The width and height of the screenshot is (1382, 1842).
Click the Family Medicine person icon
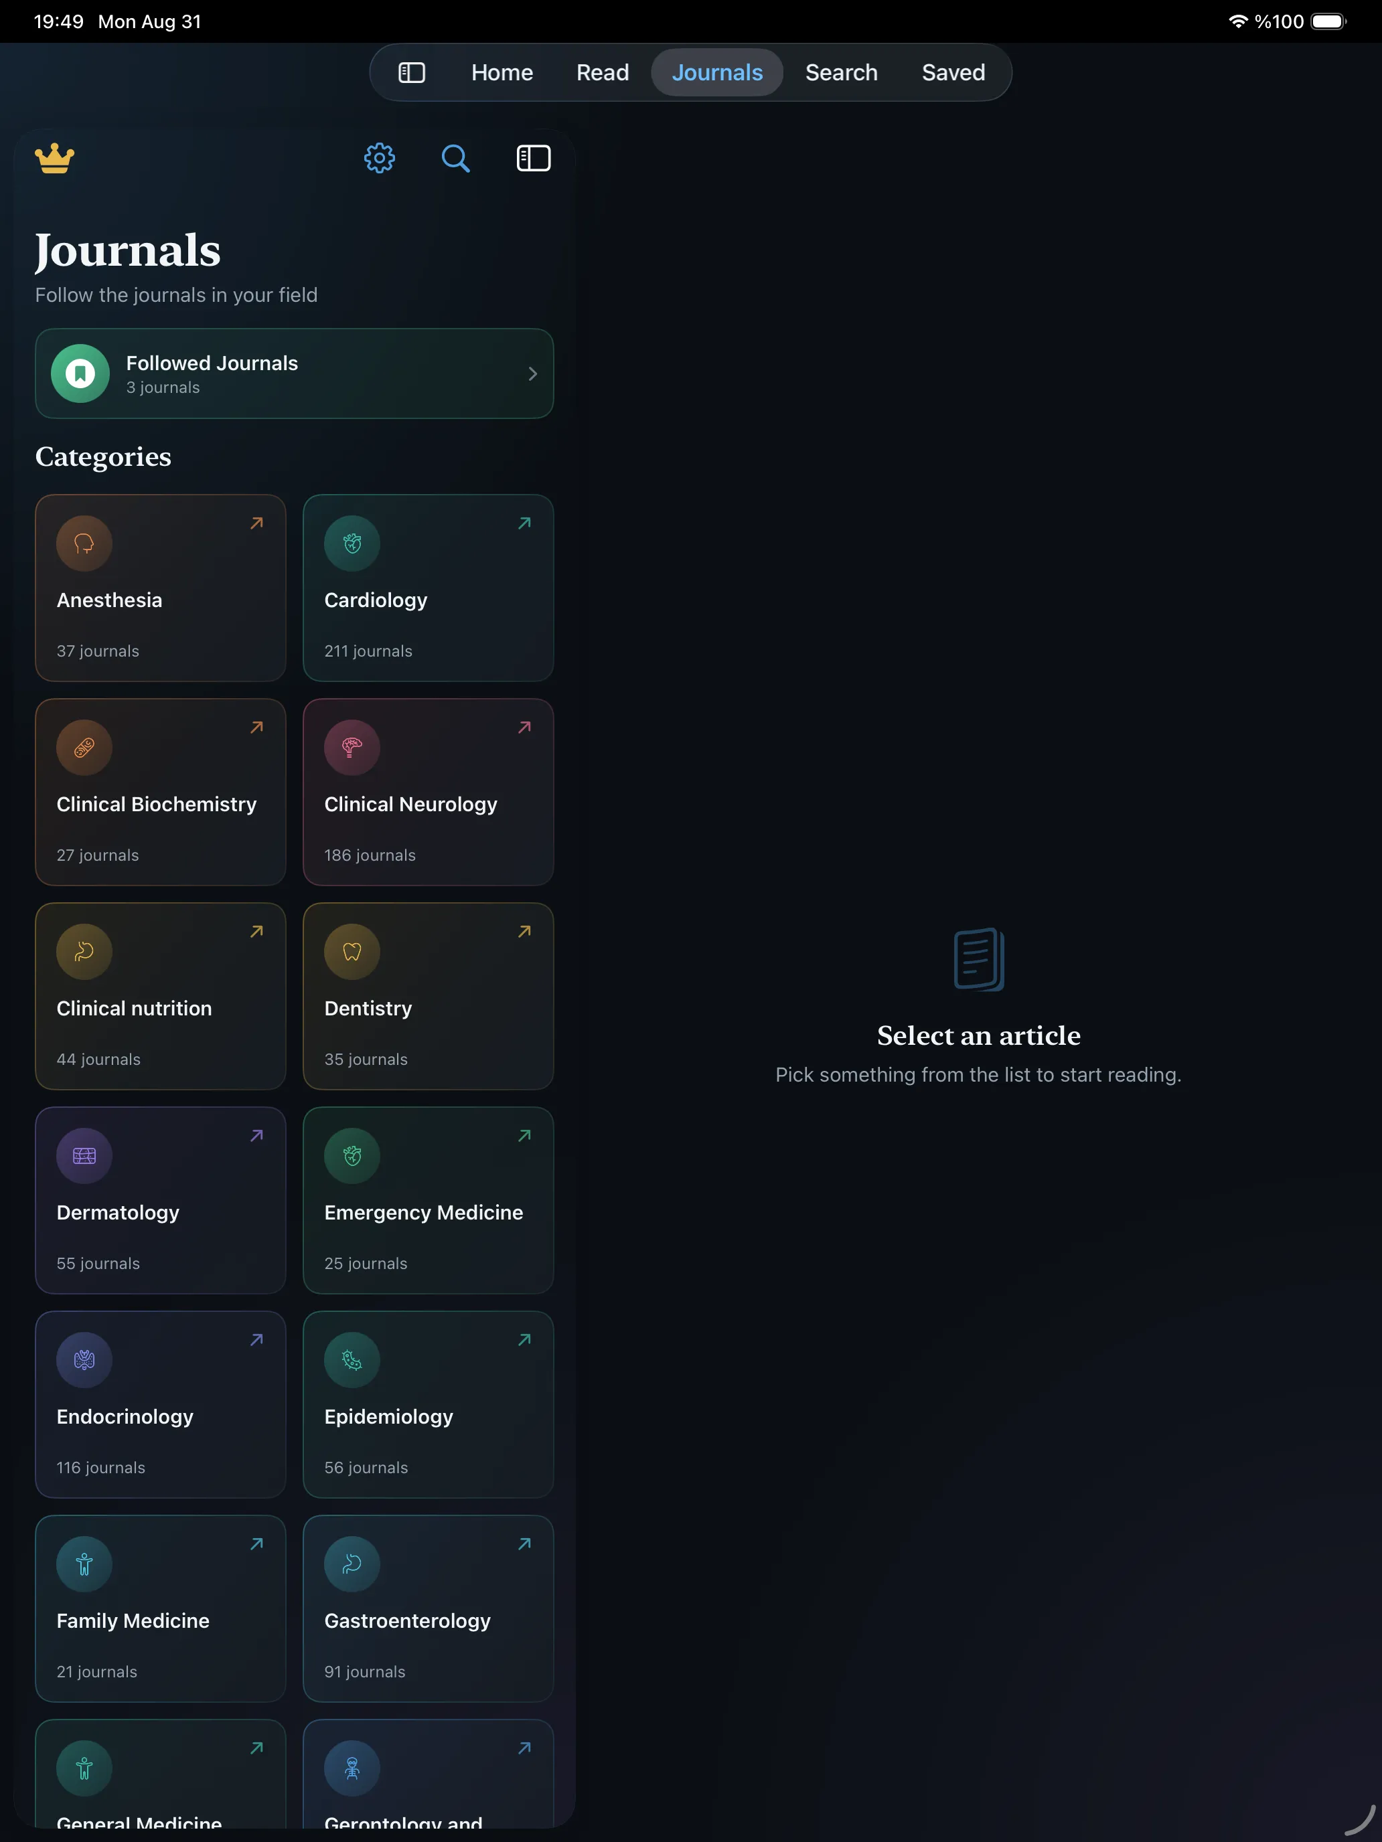tap(84, 1564)
